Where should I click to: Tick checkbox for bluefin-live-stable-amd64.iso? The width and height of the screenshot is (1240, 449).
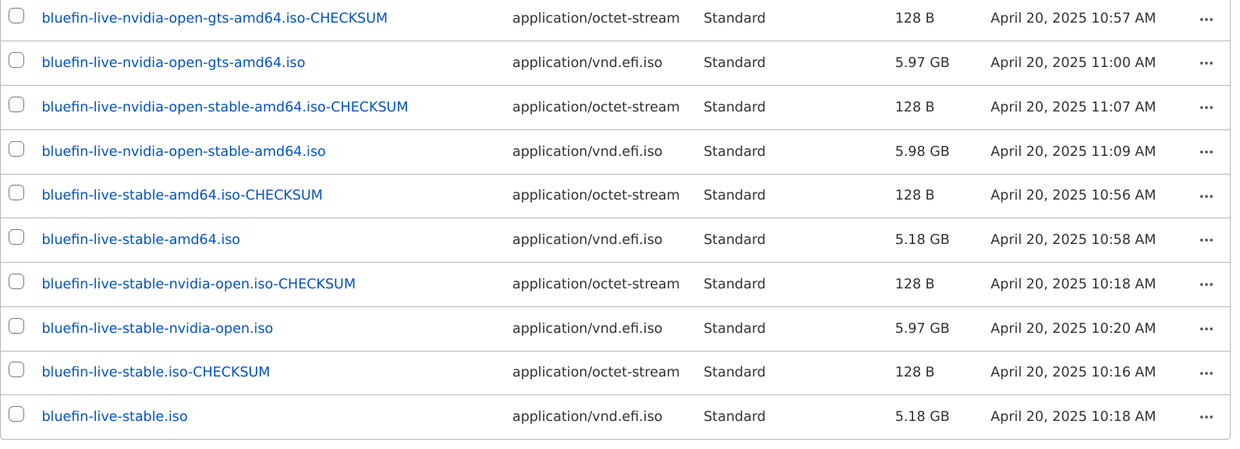(x=16, y=237)
